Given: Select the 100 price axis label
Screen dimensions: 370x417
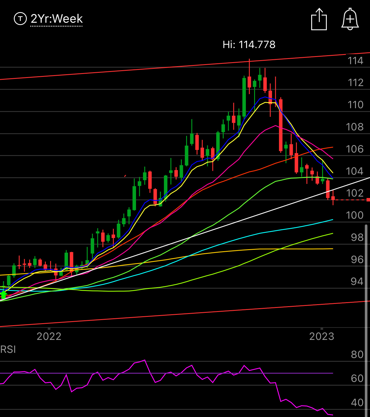Looking at the screenshot, I should (x=355, y=215).
